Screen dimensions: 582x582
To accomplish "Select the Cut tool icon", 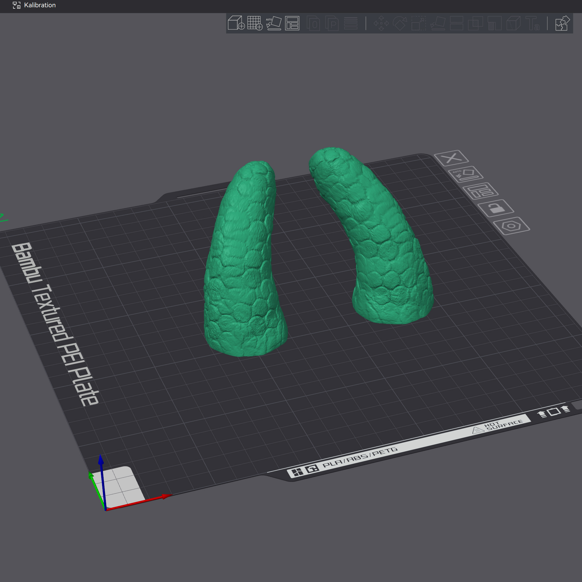I will tap(456, 23).
